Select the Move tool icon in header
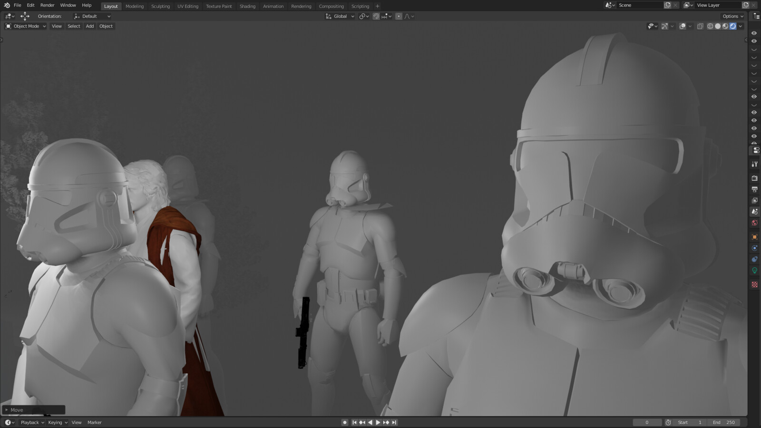The image size is (761, 428). click(x=25, y=16)
